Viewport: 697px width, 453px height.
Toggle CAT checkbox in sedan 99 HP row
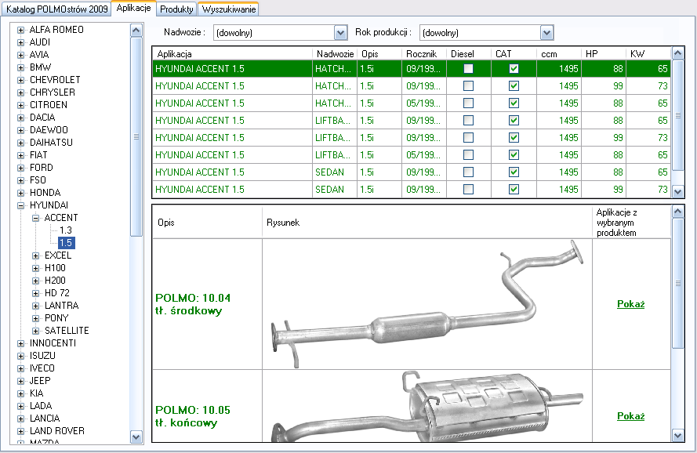pyautogui.click(x=514, y=190)
